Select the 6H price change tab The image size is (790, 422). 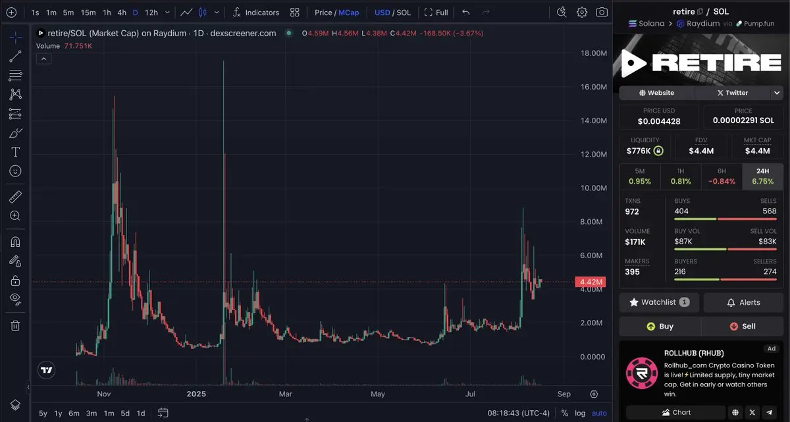(x=722, y=176)
